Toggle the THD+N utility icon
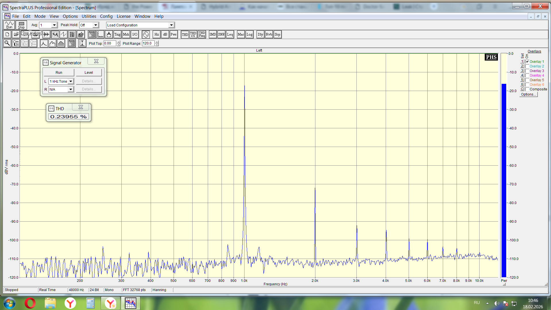Image resolution: width=551 pixels, height=310 pixels. (193, 34)
